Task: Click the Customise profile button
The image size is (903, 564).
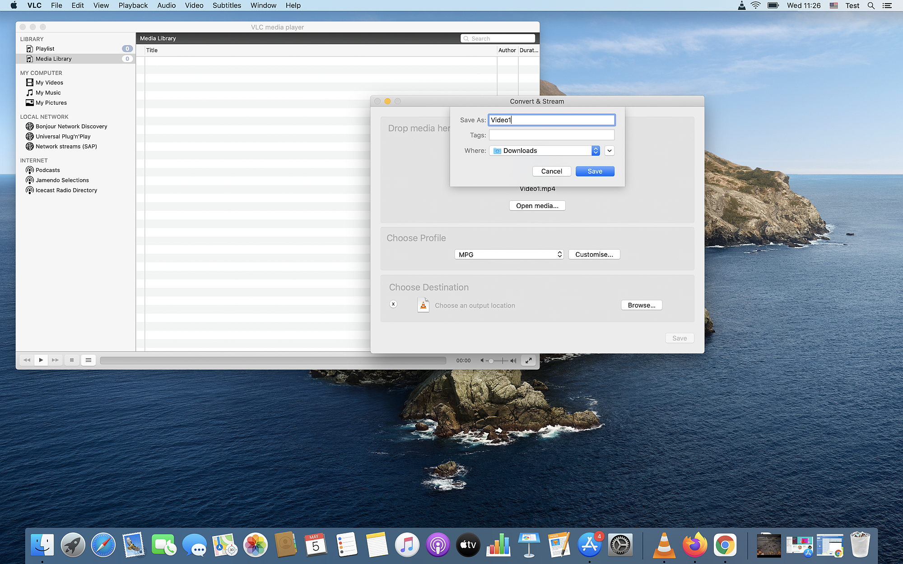Action: pos(594,254)
